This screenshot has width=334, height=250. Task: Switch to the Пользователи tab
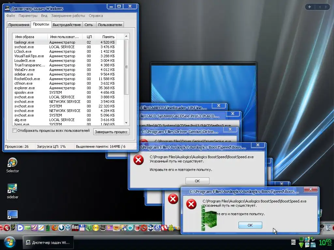point(110,25)
